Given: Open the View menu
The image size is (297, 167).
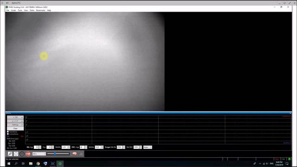Looking at the screenshot, I should pos(26,10).
